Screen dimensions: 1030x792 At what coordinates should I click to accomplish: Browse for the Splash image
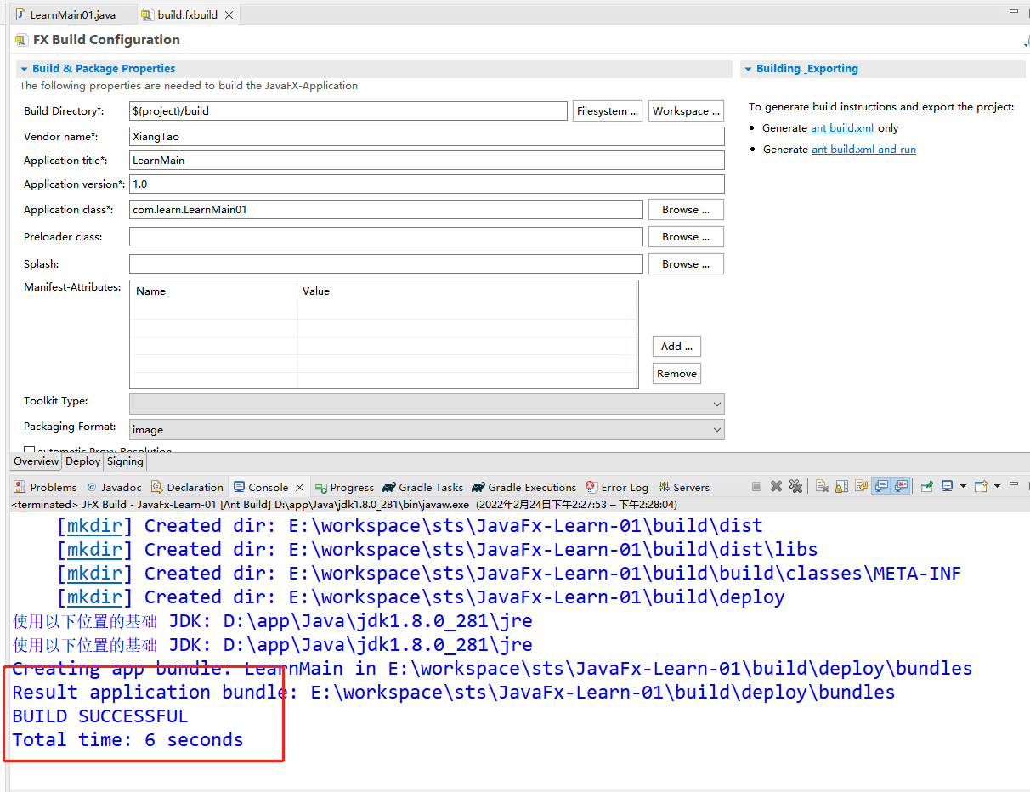point(686,263)
